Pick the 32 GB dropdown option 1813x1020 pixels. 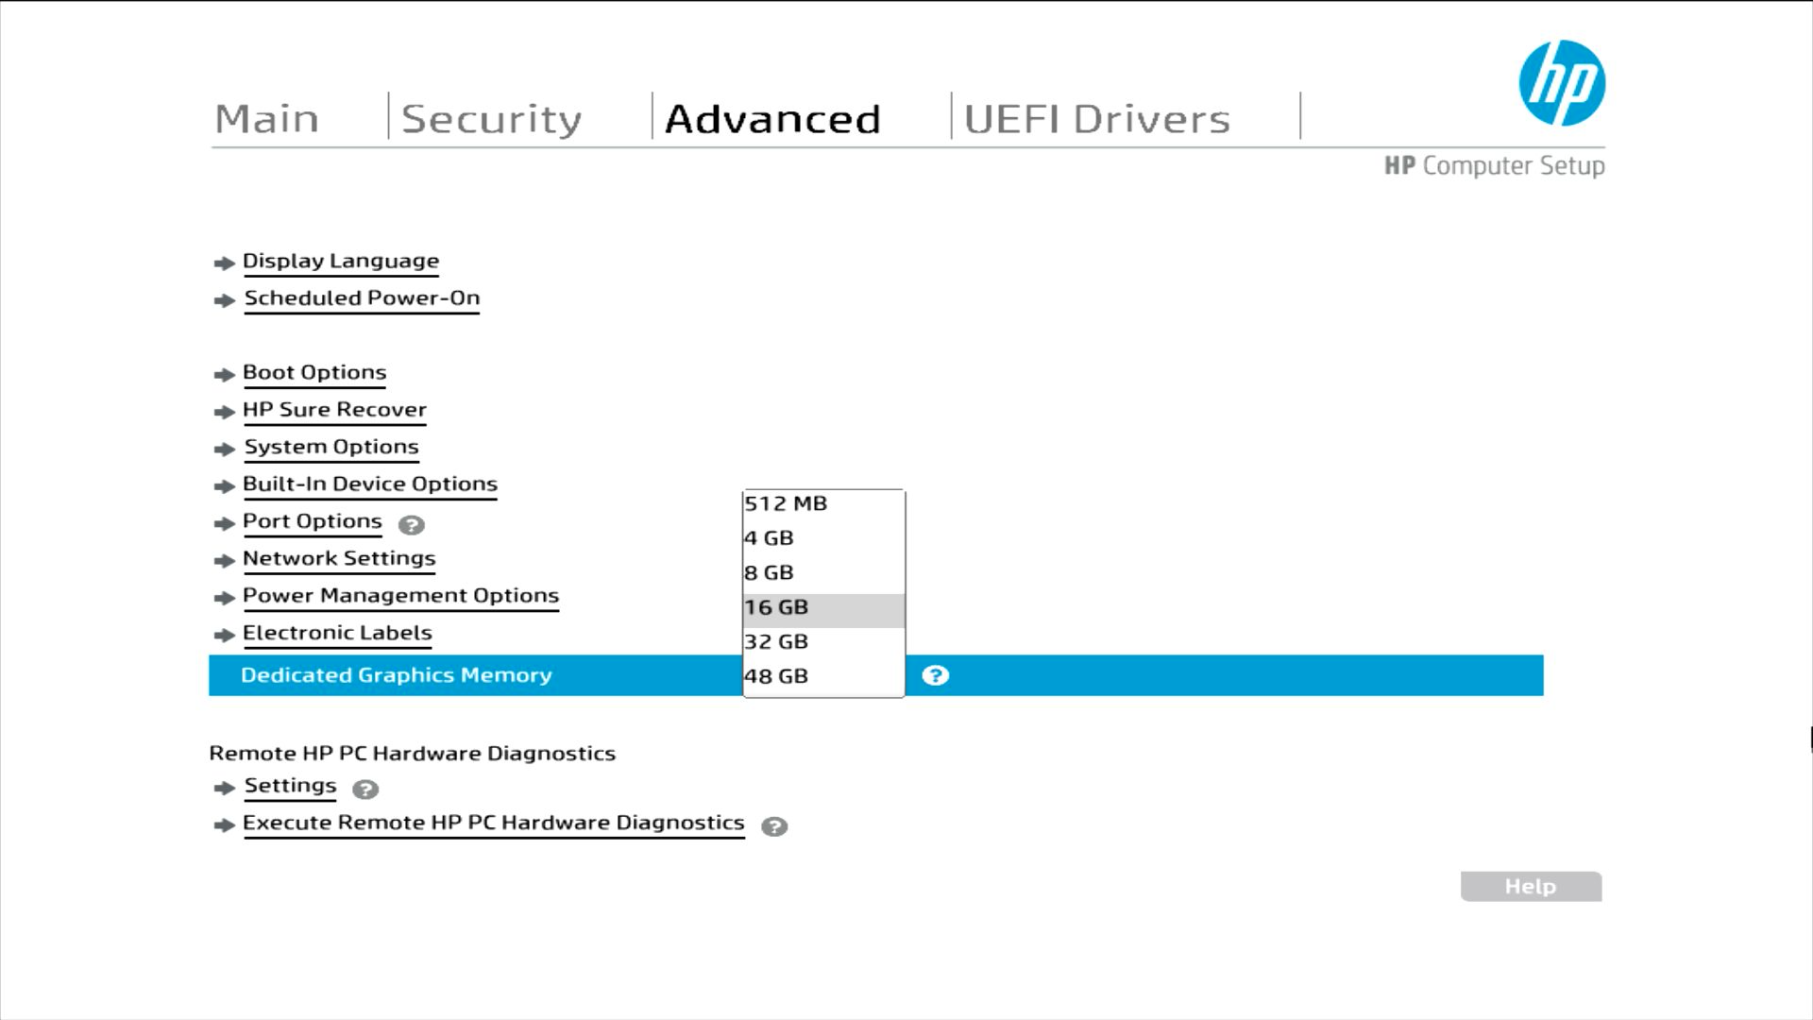(776, 642)
